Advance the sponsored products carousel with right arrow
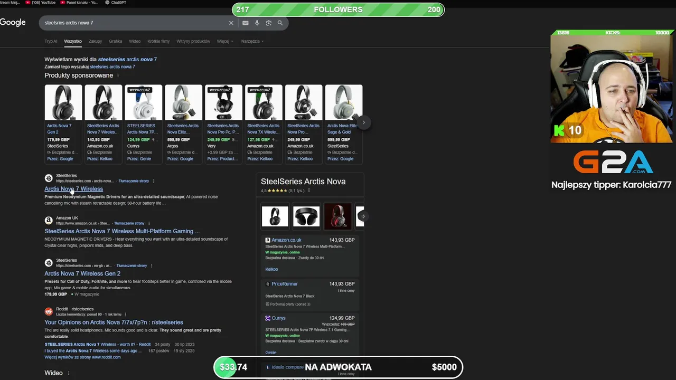676x380 pixels. coord(363,122)
